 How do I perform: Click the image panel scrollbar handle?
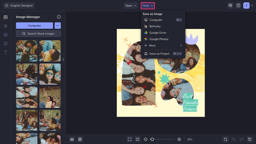point(63,59)
